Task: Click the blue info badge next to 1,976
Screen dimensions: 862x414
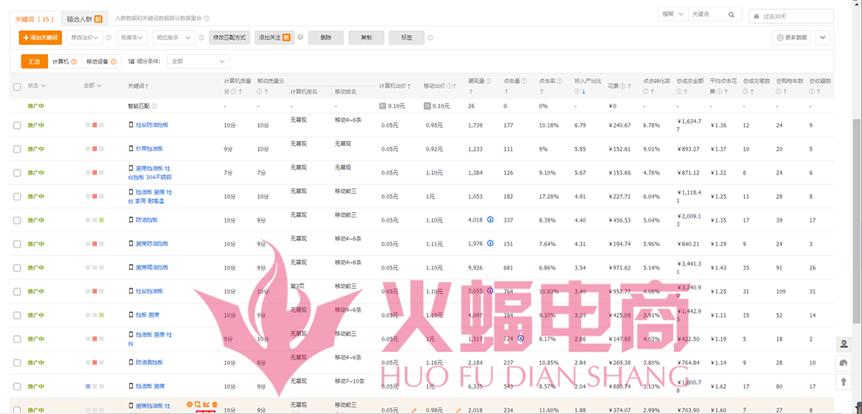Action: tap(489, 243)
